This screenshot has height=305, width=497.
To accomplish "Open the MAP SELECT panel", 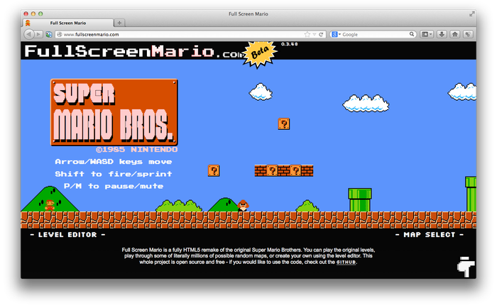I will click(x=430, y=235).
